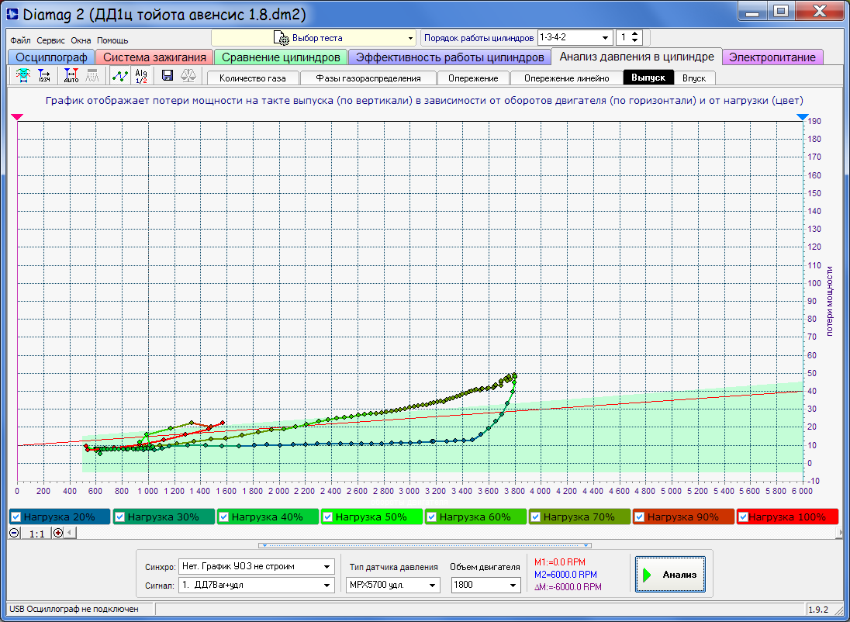
Task: Open the Опережение линейно sub-tab
Action: 566,78
